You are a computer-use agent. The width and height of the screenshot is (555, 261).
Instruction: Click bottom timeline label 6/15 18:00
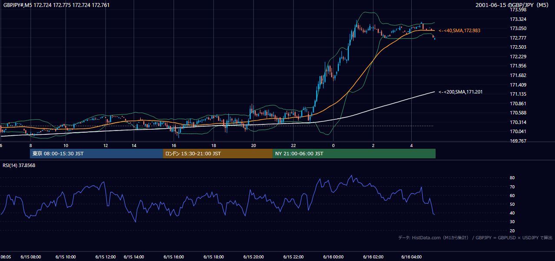point(213,257)
